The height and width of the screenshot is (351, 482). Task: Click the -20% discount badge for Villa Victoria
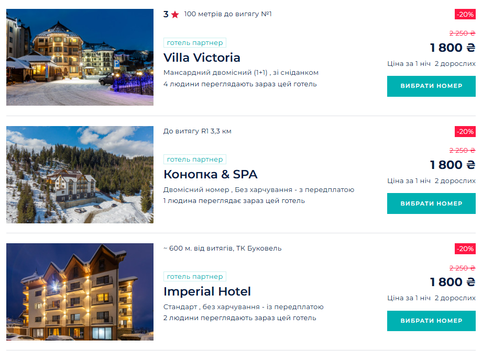(465, 14)
